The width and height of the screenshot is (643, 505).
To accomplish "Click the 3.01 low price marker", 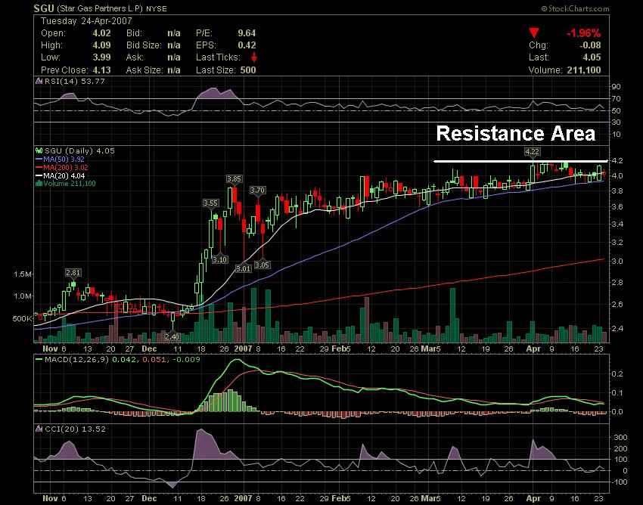I will (x=243, y=268).
